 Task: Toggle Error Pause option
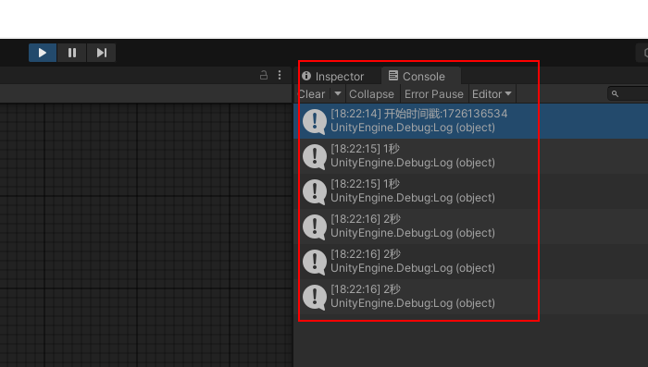[x=434, y=94]
